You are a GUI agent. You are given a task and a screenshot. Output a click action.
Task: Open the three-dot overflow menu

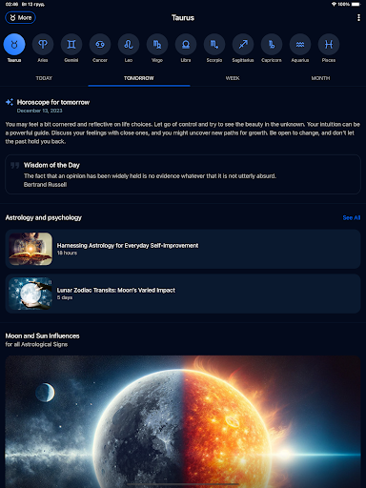[x=358, y=18]
